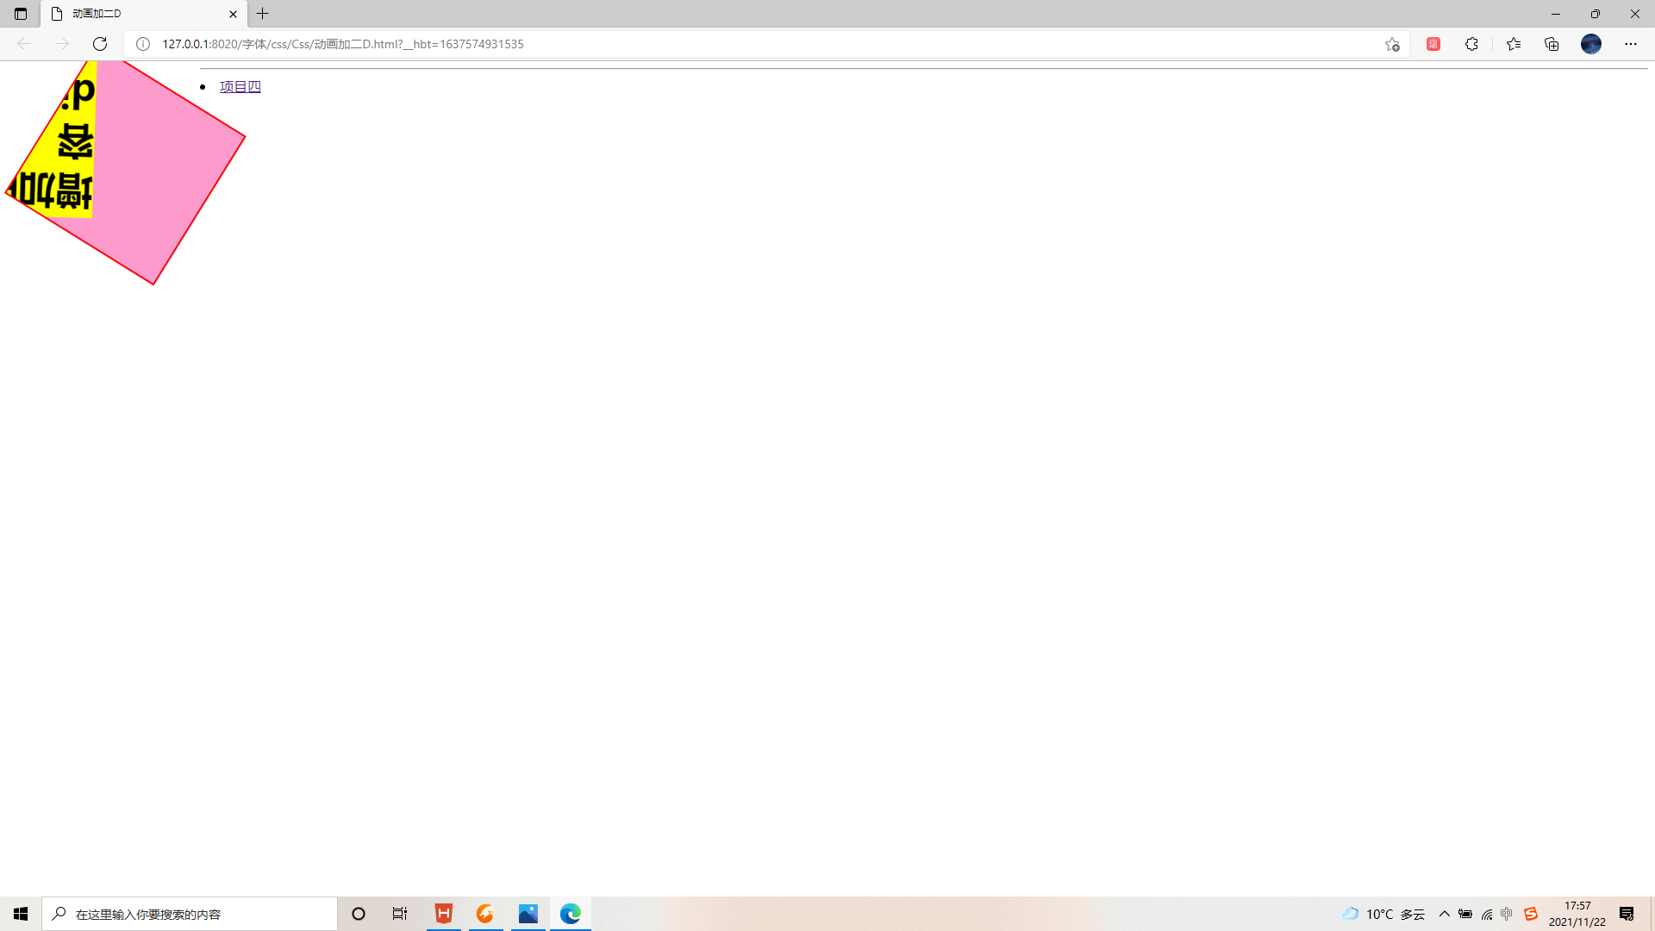Open the Favorites star list

coord(1514,44)
